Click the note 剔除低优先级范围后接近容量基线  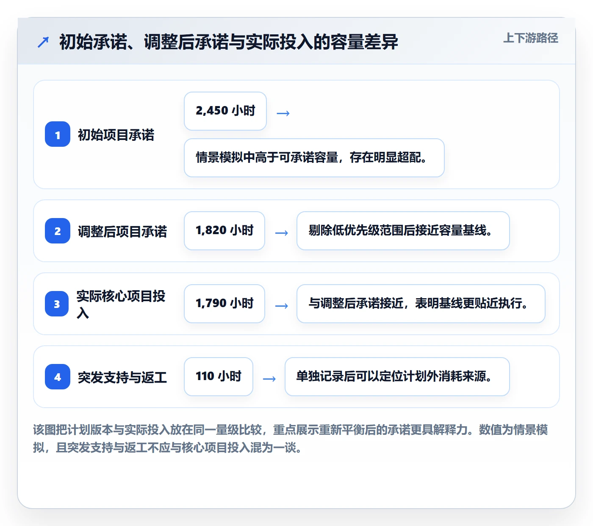[403, 231]
